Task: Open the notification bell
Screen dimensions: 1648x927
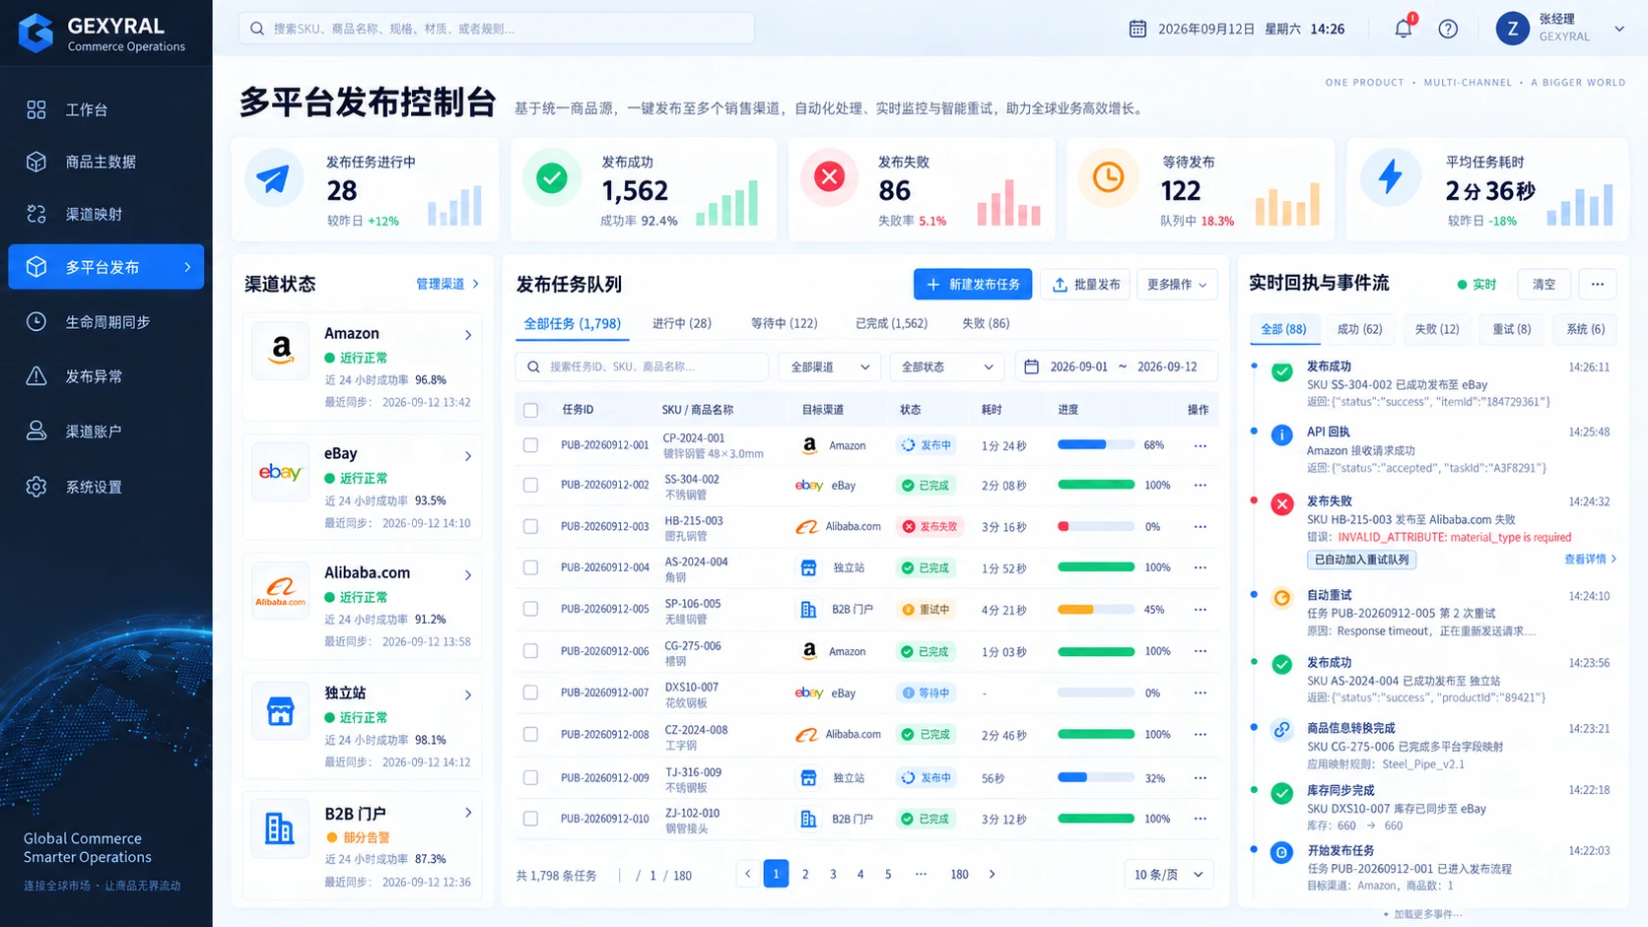Action: point(1403,29)
